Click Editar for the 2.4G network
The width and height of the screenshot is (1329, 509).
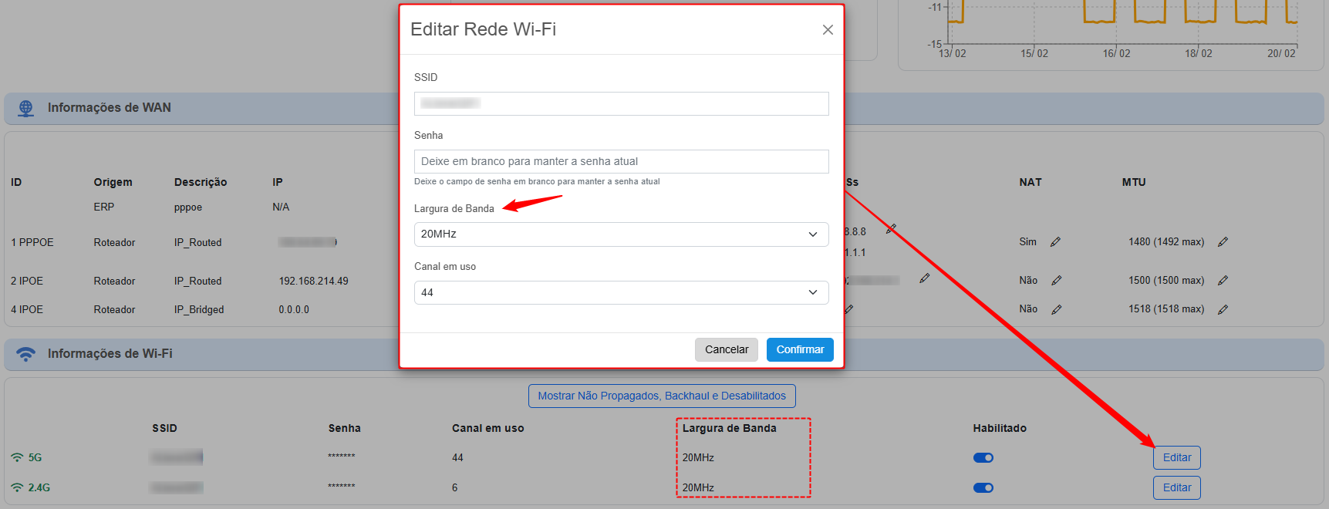pos(1176,487)
